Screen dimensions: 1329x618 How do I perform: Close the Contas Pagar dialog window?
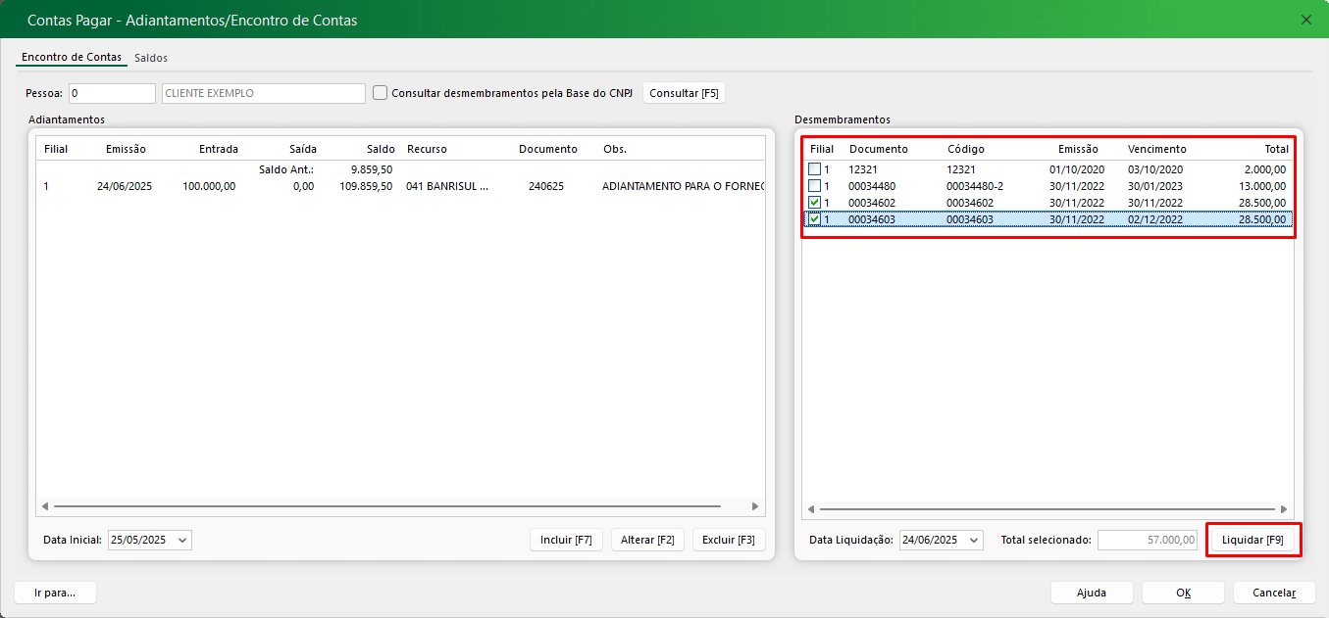(1305, 20)
